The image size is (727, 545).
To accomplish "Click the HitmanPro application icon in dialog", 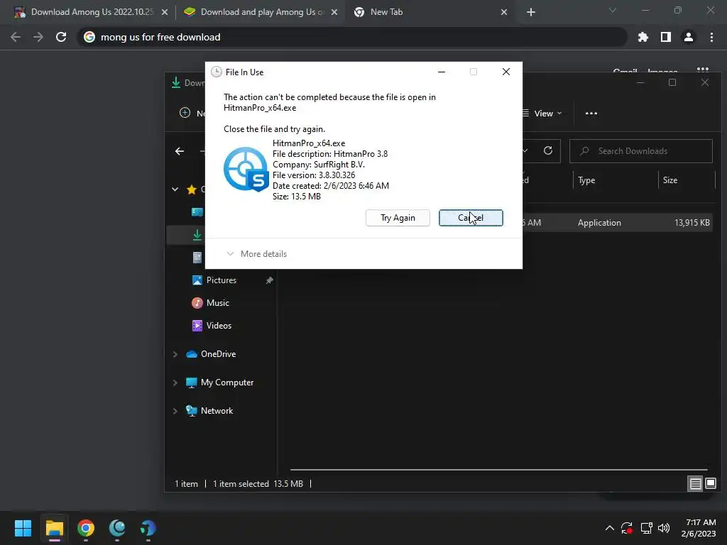I will click(246, 169).
